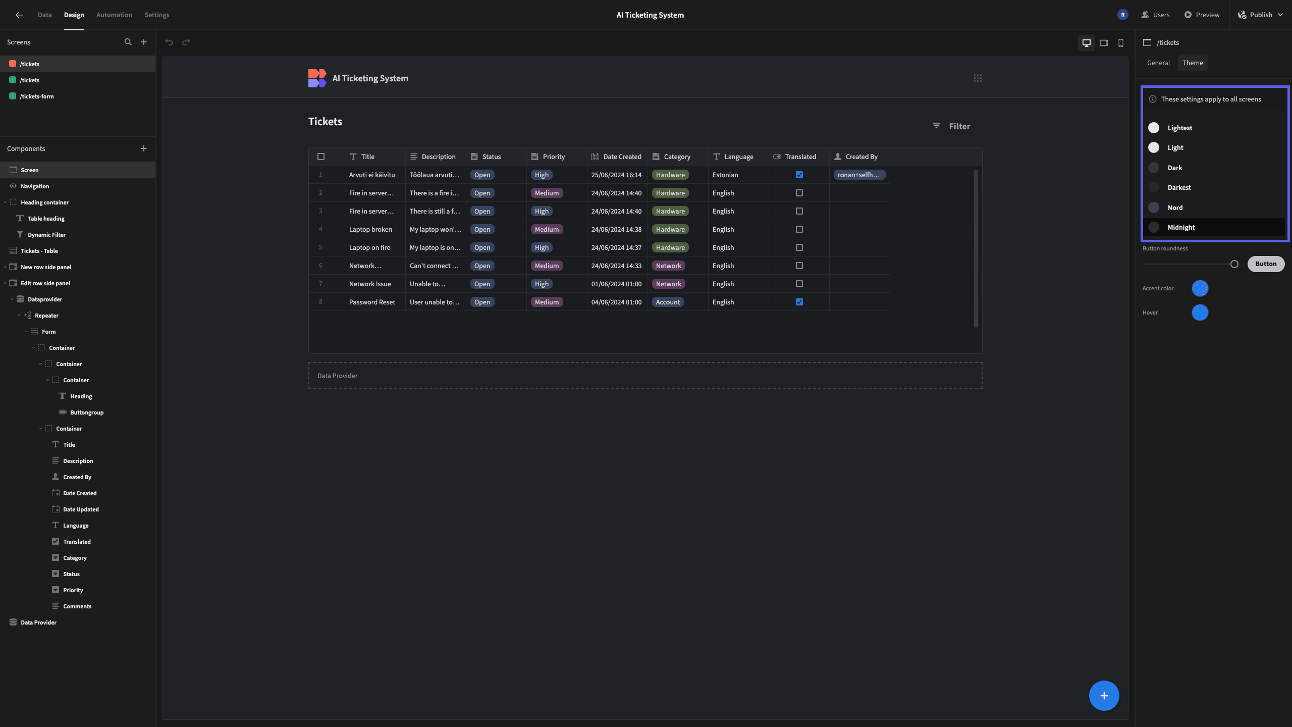Collapse the Dataprovider node
The image size is (1292, 727).
click(x=12, y=299)
